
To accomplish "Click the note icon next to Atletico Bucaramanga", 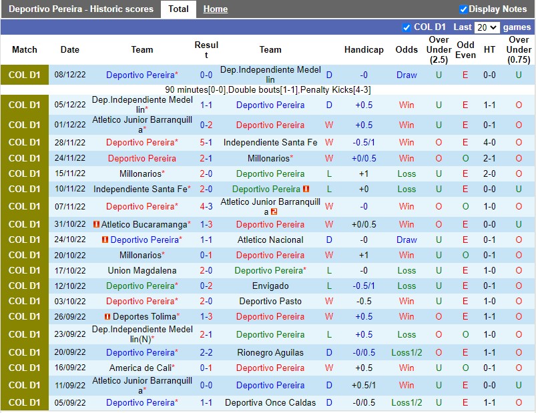I will (97, 224).
